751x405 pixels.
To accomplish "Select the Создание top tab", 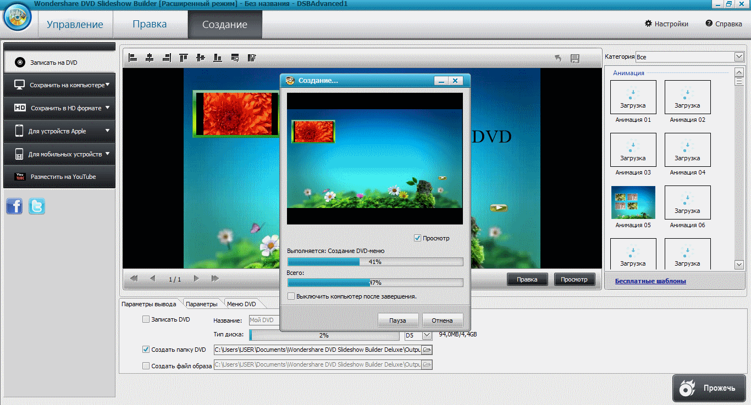I will [x=225, y=24].
